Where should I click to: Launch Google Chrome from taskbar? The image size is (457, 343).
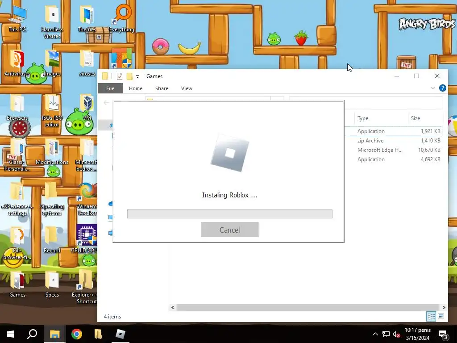click(x=77, y=334)
